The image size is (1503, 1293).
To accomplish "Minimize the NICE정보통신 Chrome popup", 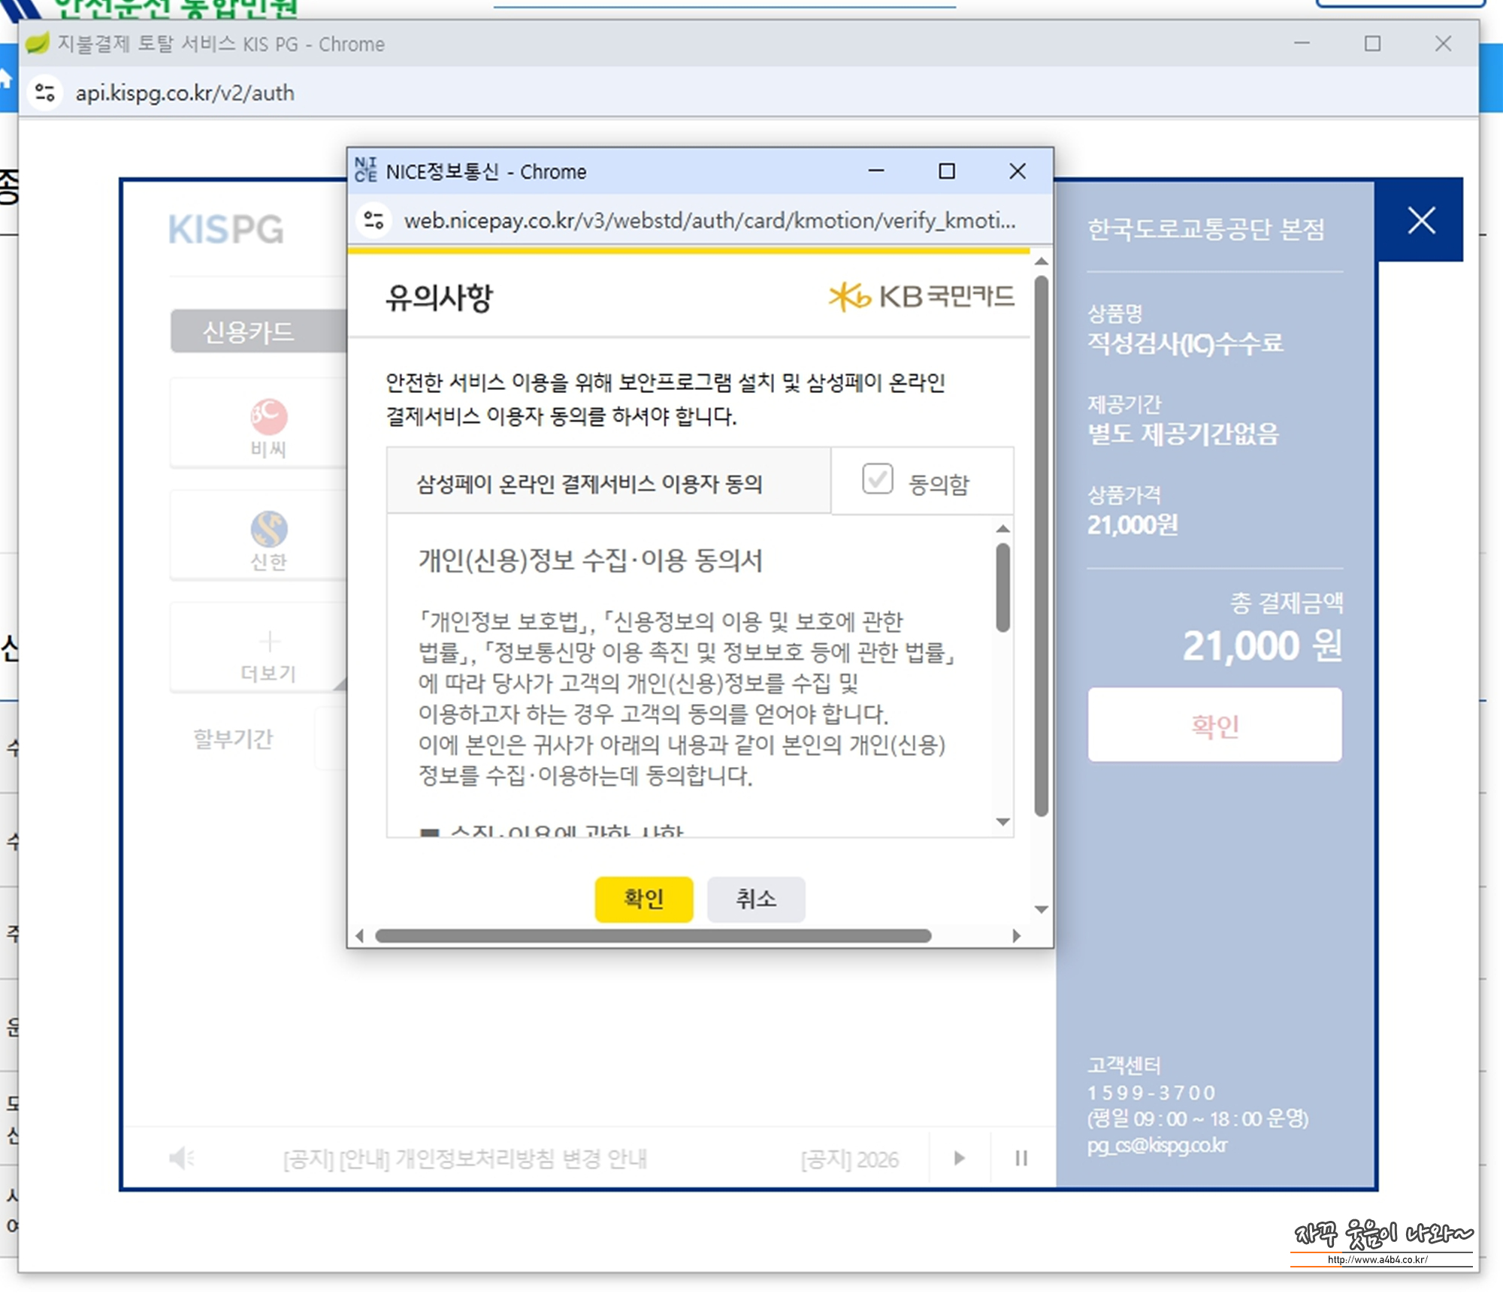I will pyautogui.click(x=875, y=171).
